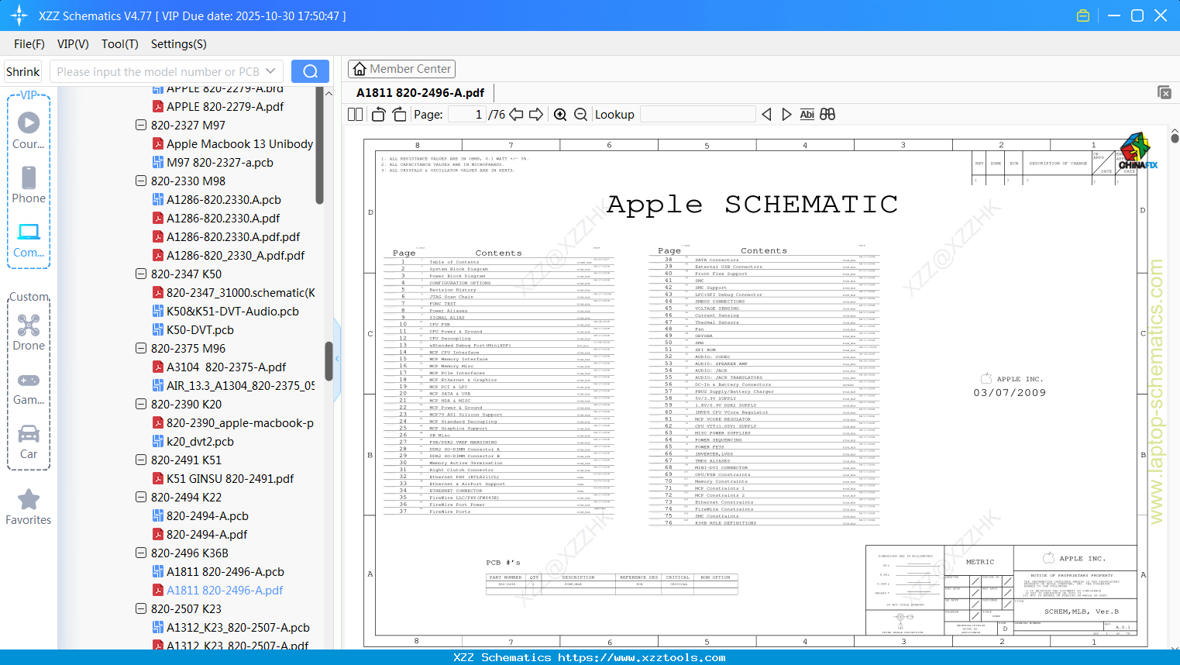Viewport: 1180px width, 665px height.
Task: Open the Settings(S) menu
Action: (179, 44)
